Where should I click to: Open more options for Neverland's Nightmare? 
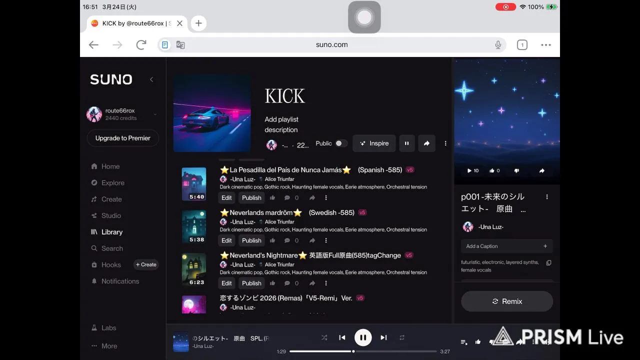point(326,283)
